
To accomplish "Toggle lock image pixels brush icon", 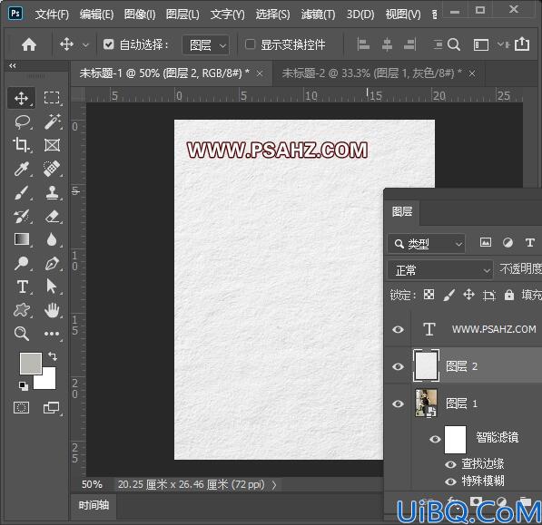I will (x=448, y=296).
